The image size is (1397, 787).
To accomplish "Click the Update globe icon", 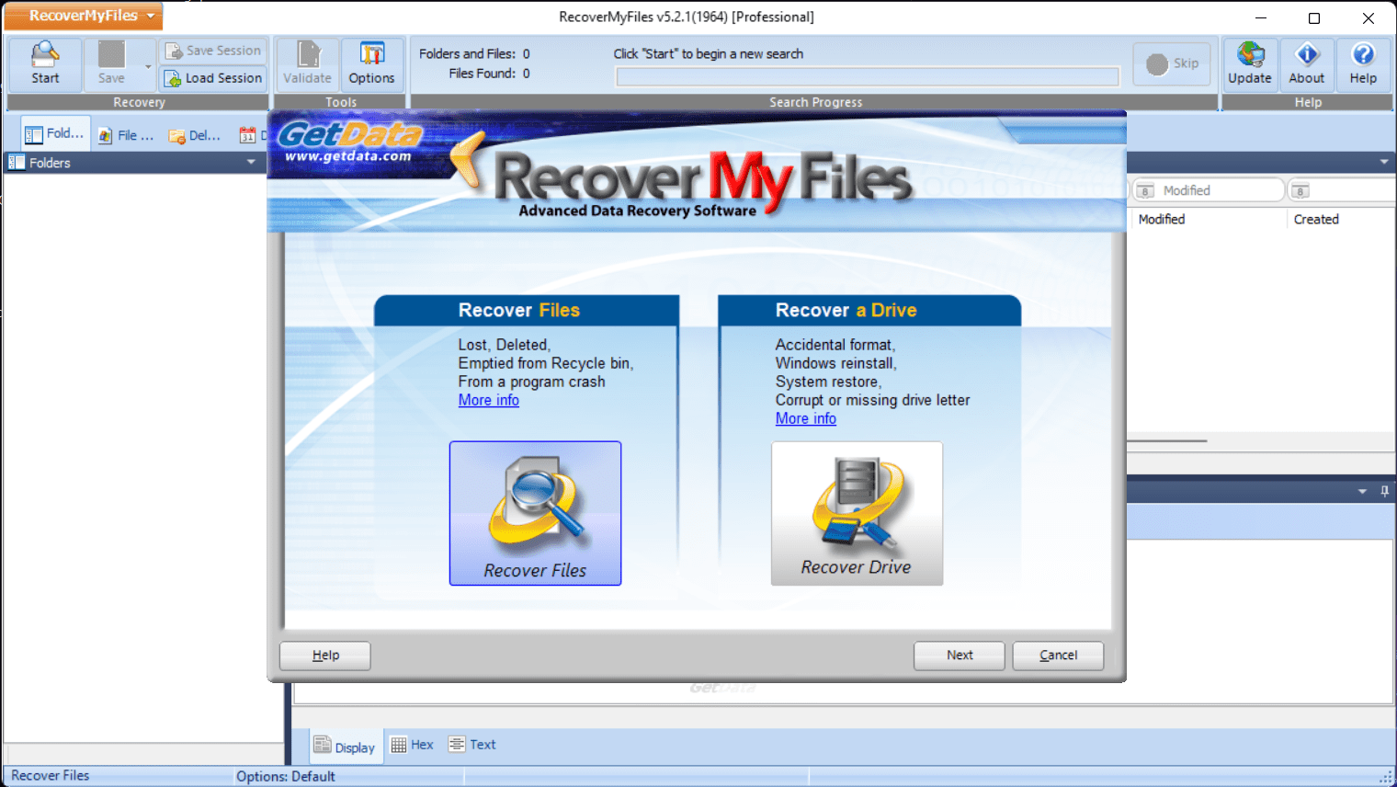I will pos(1250,63).
